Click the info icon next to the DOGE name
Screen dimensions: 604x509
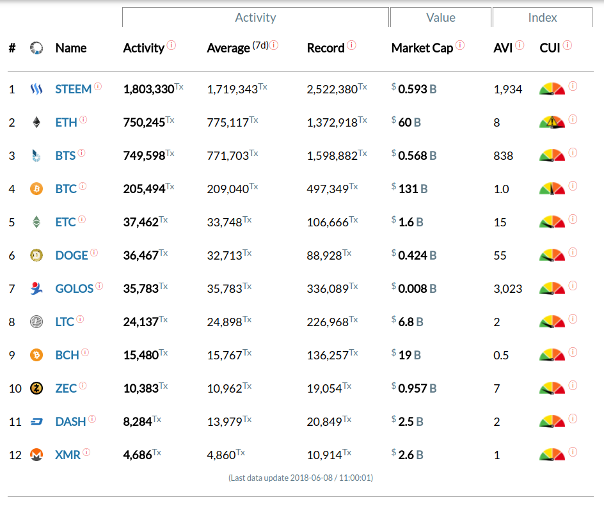coord(94,253)
